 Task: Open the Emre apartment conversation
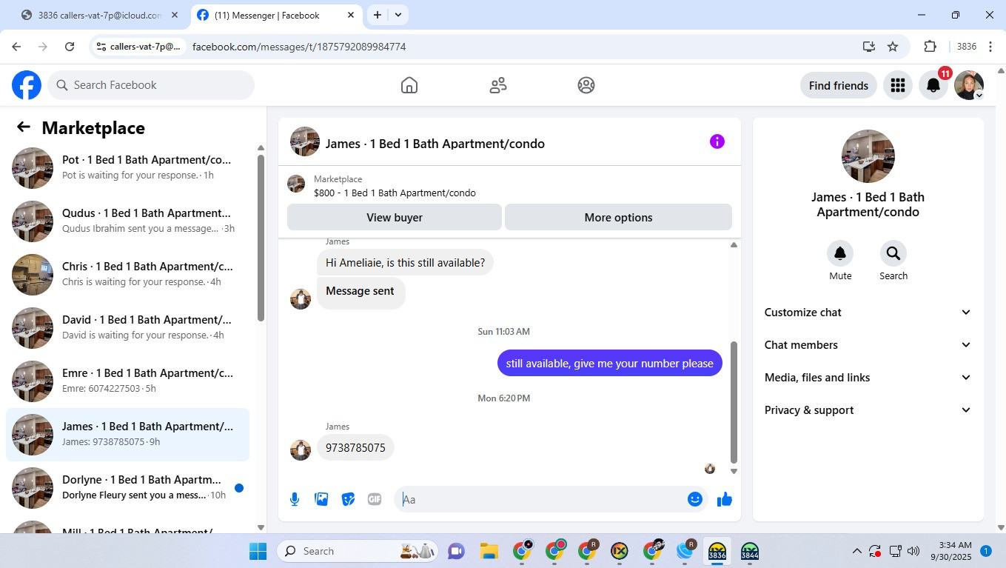click(128, 381)
